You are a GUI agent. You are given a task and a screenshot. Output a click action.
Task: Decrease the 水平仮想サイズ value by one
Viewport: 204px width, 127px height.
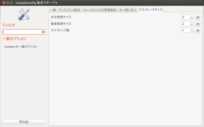(192, 18)
